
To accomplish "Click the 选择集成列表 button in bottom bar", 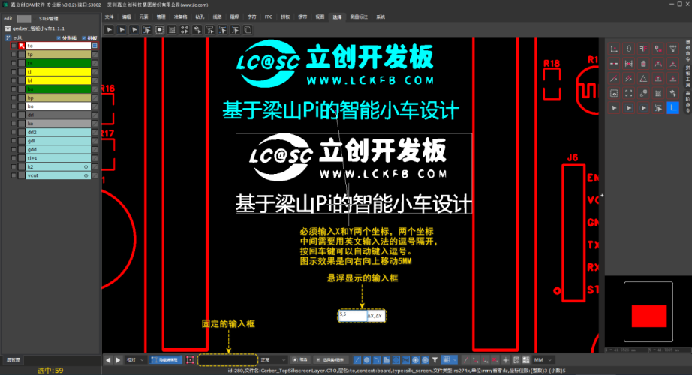I will click(330, 359).
